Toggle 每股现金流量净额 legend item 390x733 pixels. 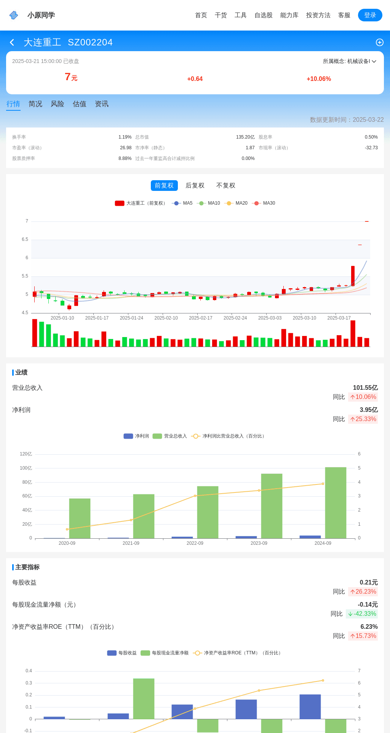coord(165,653)
